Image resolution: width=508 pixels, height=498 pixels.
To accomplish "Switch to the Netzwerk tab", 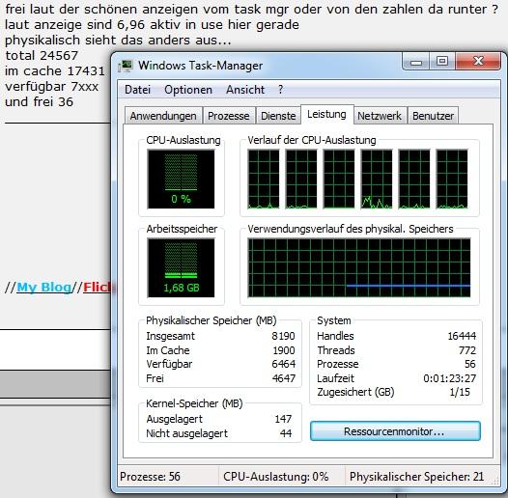I will [x=380, y=116].
